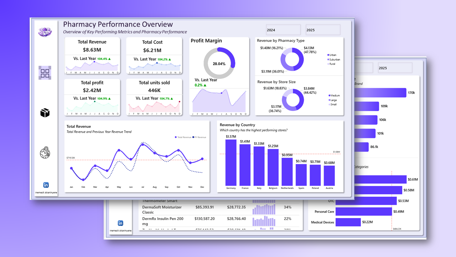Viewport: 456px width, 257px height.
Task: Click the Total Revenue legend dot in line chart
Action: (x=176, y=137)
